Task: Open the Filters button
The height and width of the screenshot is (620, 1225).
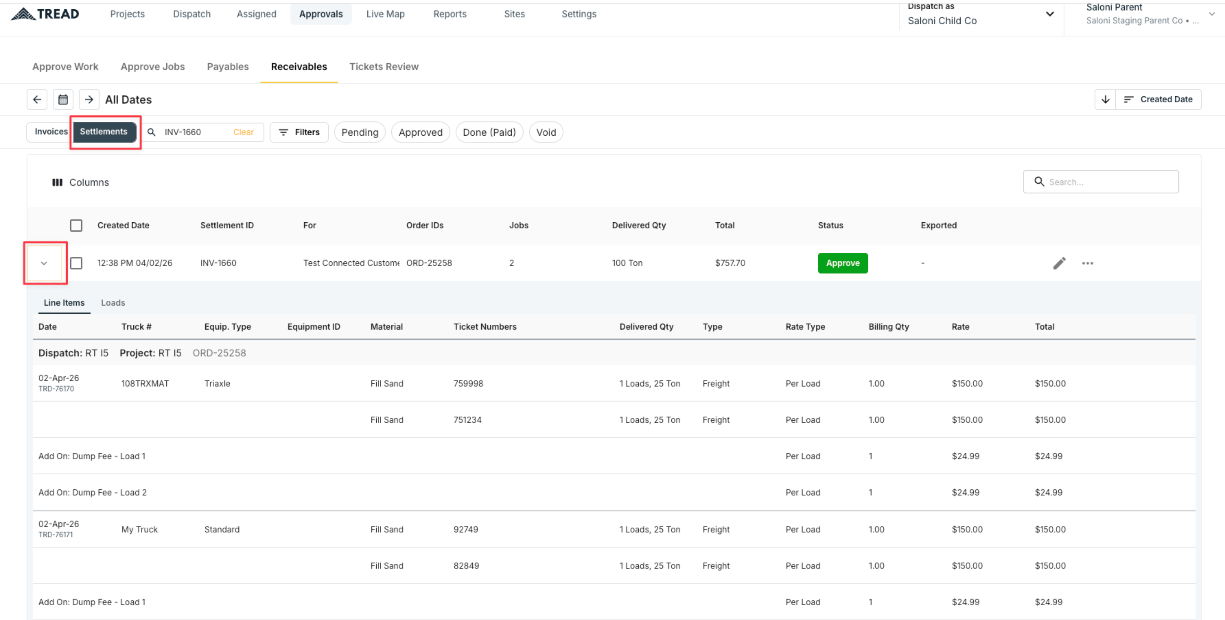Action: pyautogui.click(x=299, y=132)
